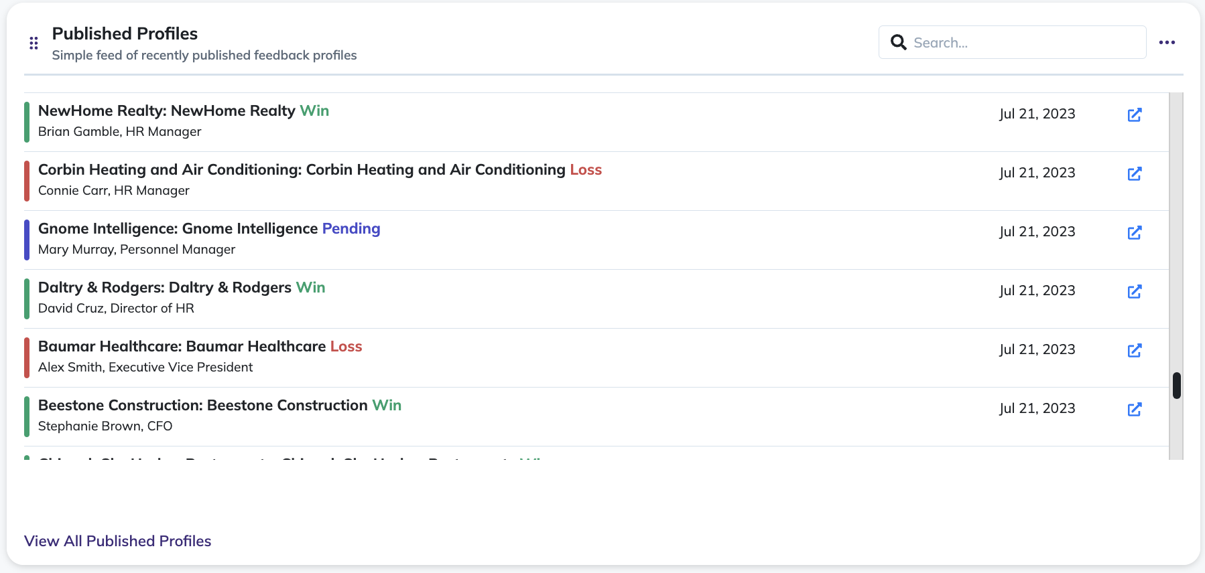Open Corbin Heating profile external link icon
The image size is (1205, 573).
1134,174
